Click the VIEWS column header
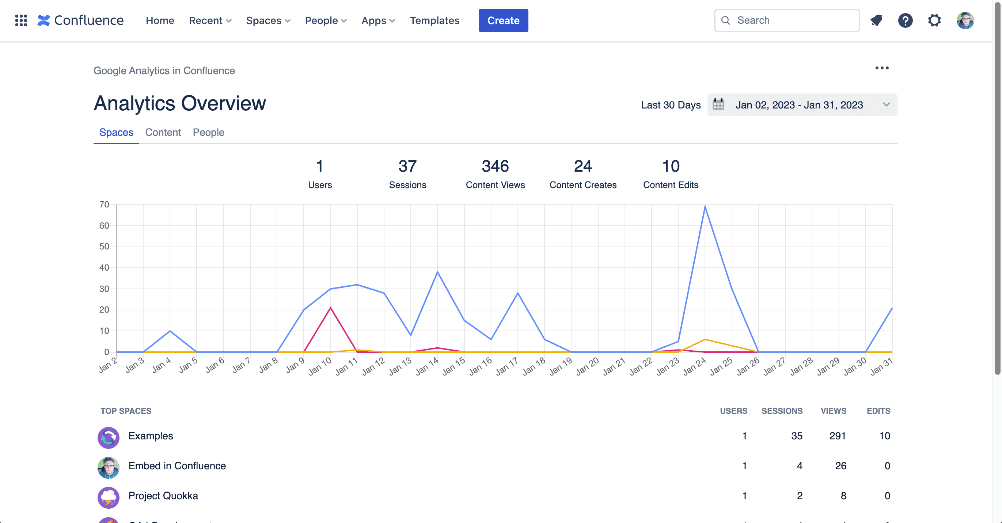The width and height of the screenshot is (1002, 523). point(833,411)
